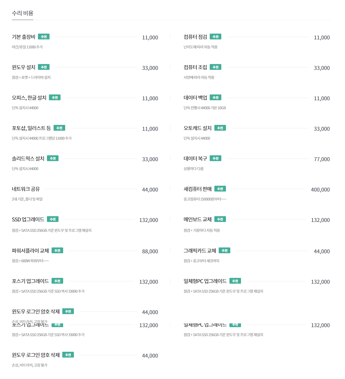Viewport: 345px width, 379px height.
Task: Click the 추천 badge beside 윈도우 설치
Action: tap(44, 67)
